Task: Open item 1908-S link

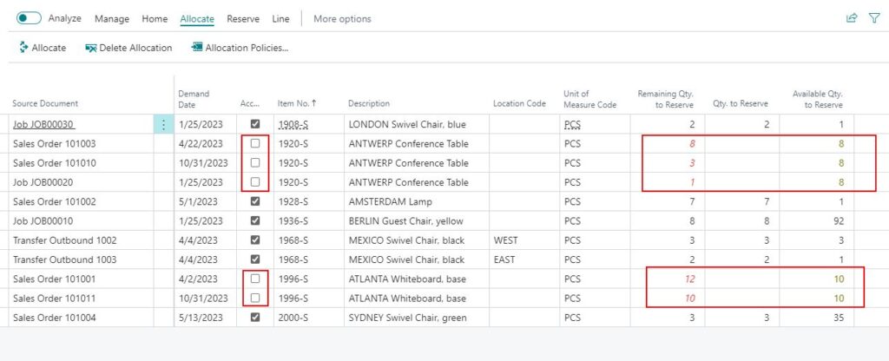Action: [293, 124]
